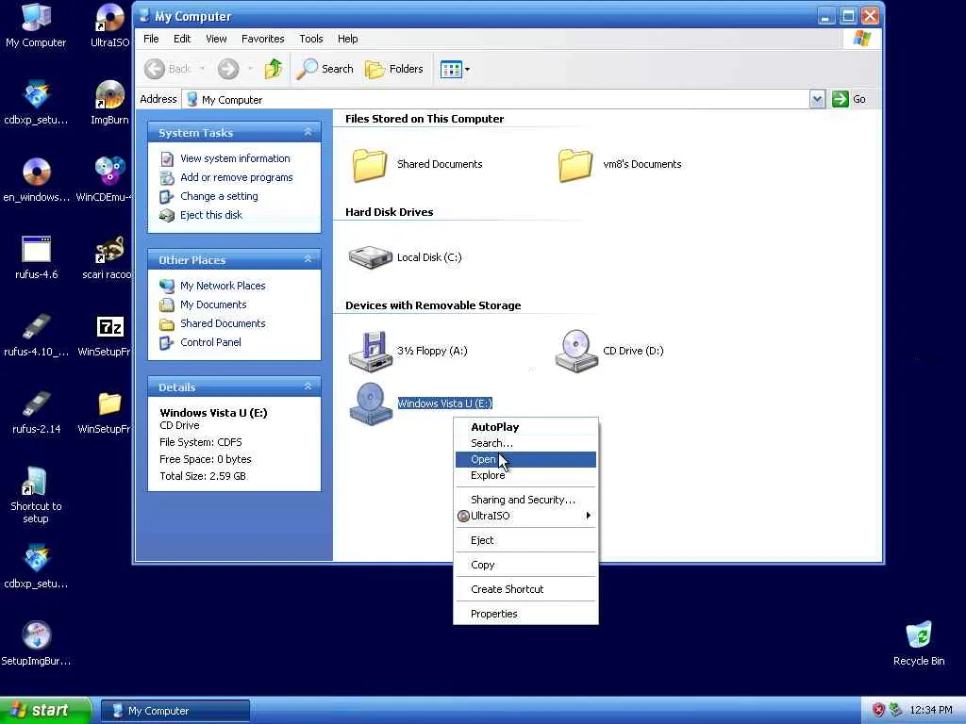Open the vm8's Documents folder icon
Image resolution: width=966 pixels, height=724 pixels.
[575, 164]
